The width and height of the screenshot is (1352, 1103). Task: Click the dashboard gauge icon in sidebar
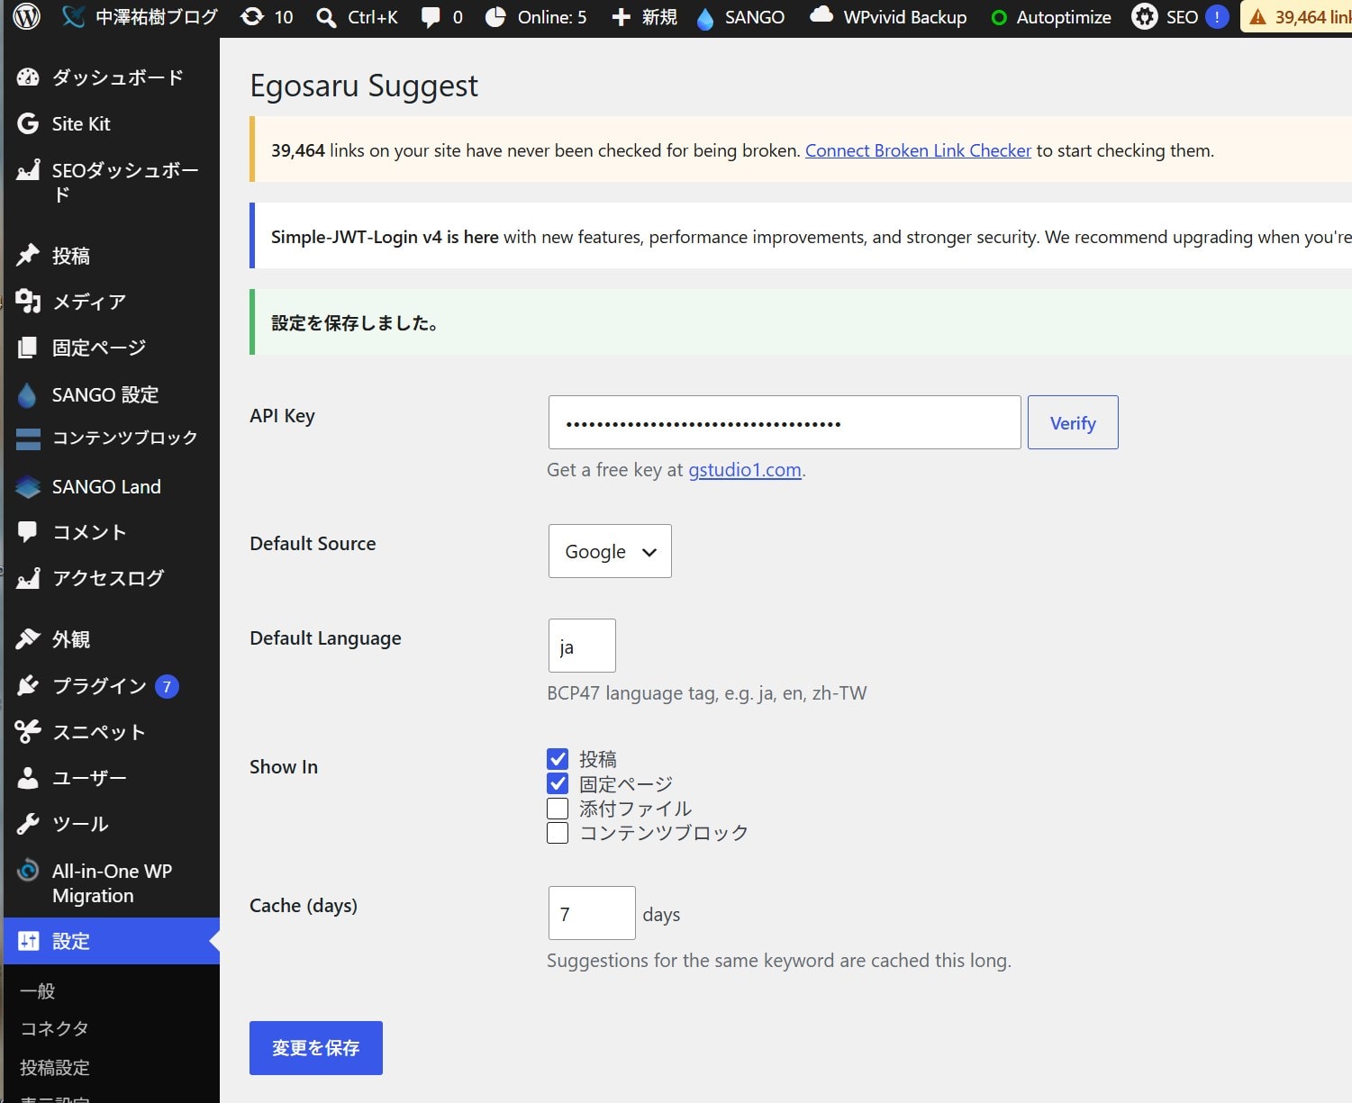[28, 77]
